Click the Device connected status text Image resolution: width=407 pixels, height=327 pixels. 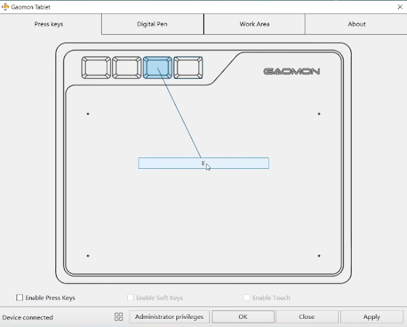tap(27, 317)
